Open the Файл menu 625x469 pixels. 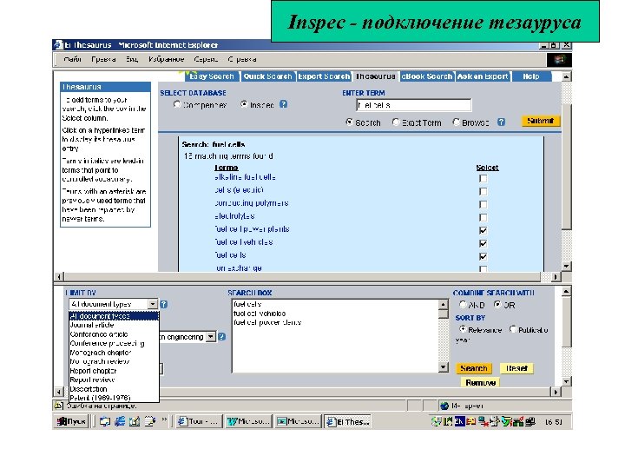(72, 59)
